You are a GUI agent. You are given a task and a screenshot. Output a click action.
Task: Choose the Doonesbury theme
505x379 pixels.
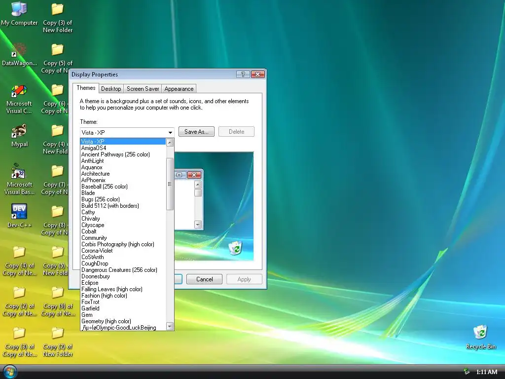coord(123,276)
